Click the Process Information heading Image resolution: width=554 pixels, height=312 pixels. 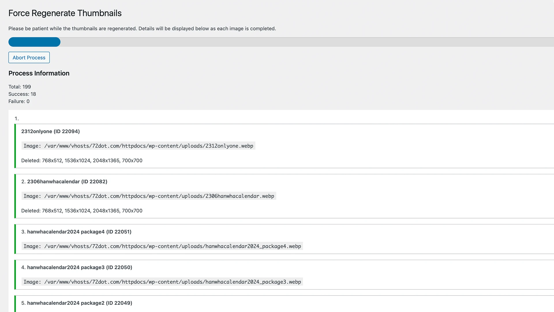[39, 73]
